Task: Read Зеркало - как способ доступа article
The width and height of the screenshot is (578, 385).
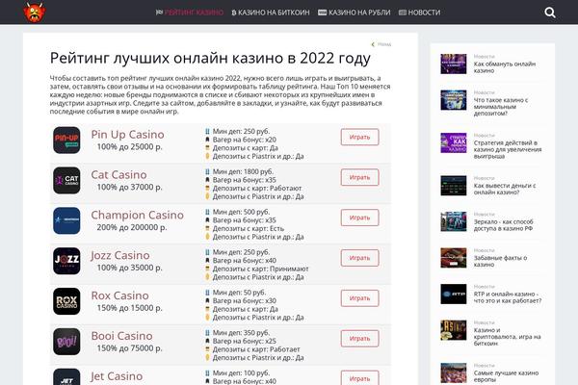Action: coord(503,224)
